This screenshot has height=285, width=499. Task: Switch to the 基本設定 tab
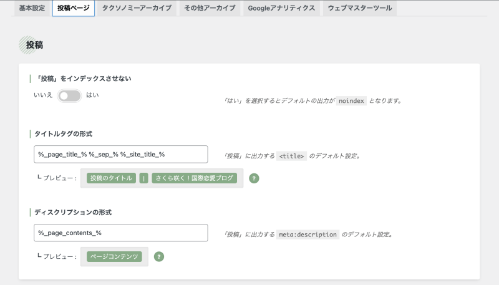tap(32, 8)
